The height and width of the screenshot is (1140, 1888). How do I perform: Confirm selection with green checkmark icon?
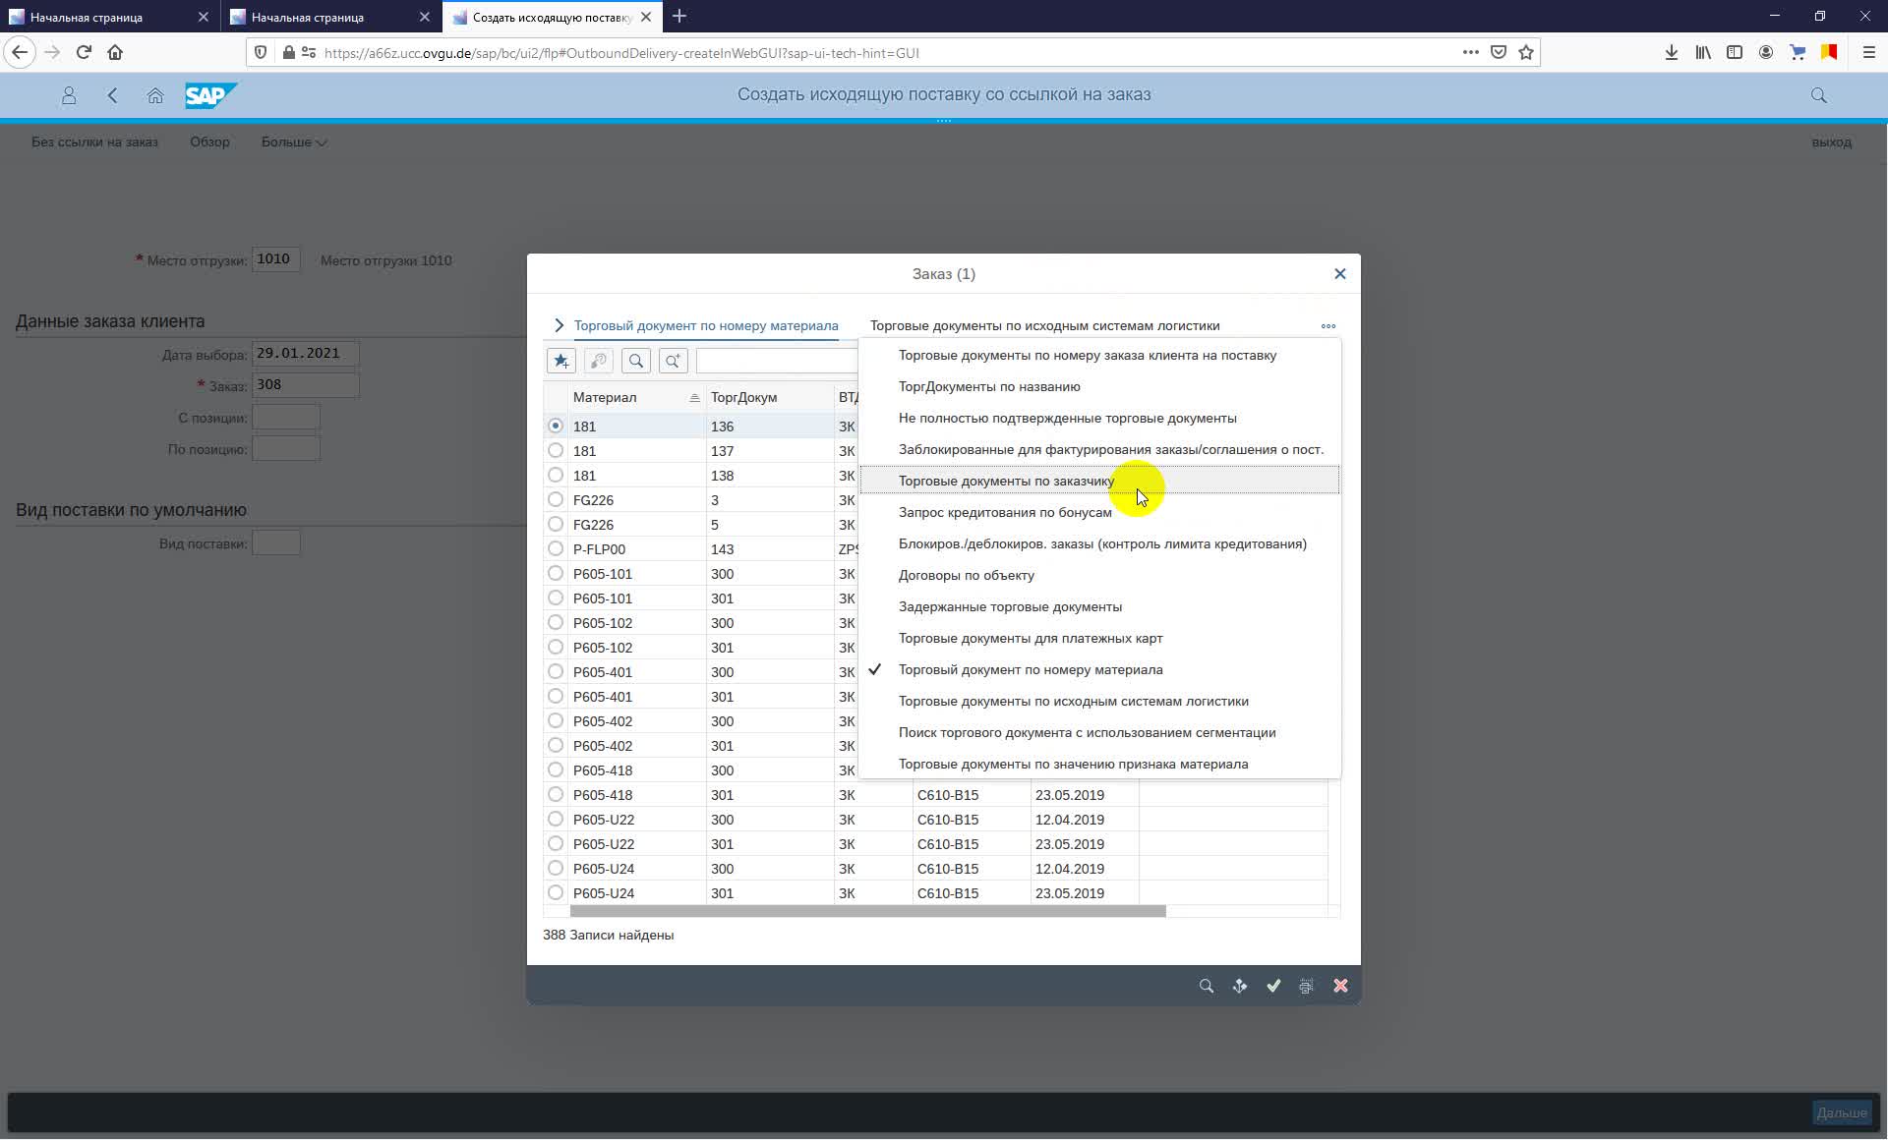pyautogui.click(x=1273, y=986)
